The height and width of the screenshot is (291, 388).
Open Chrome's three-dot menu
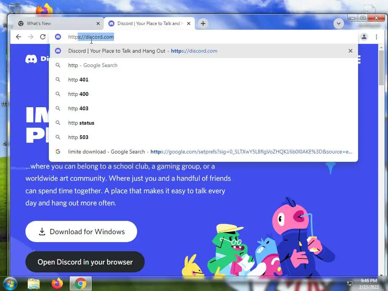pos(376,37)
